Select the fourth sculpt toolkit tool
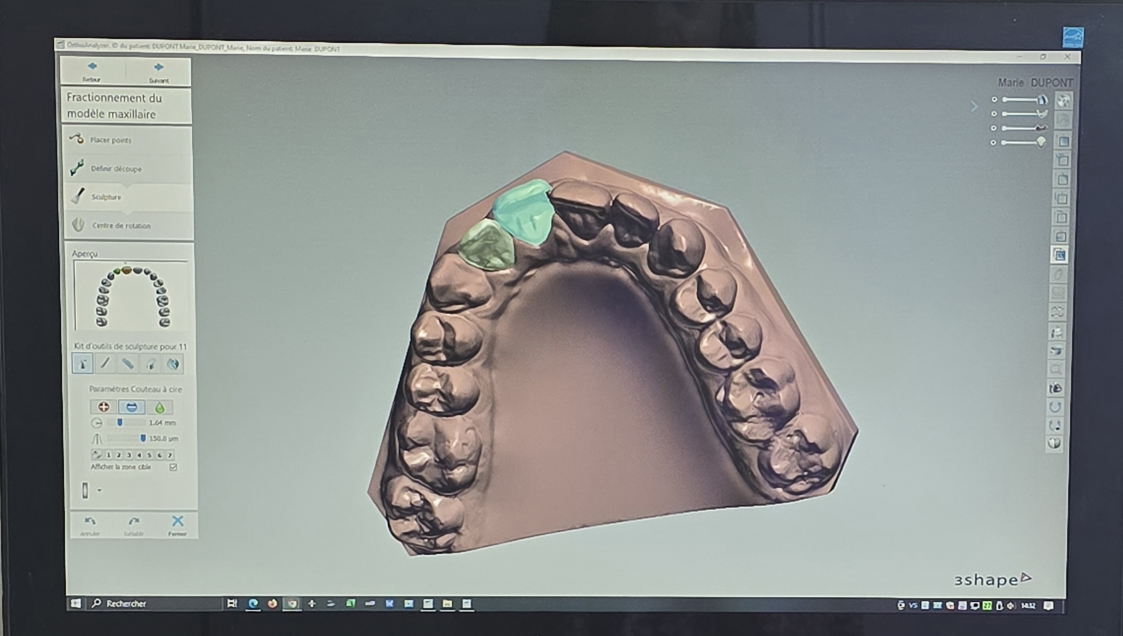 [x=150, y=364]
